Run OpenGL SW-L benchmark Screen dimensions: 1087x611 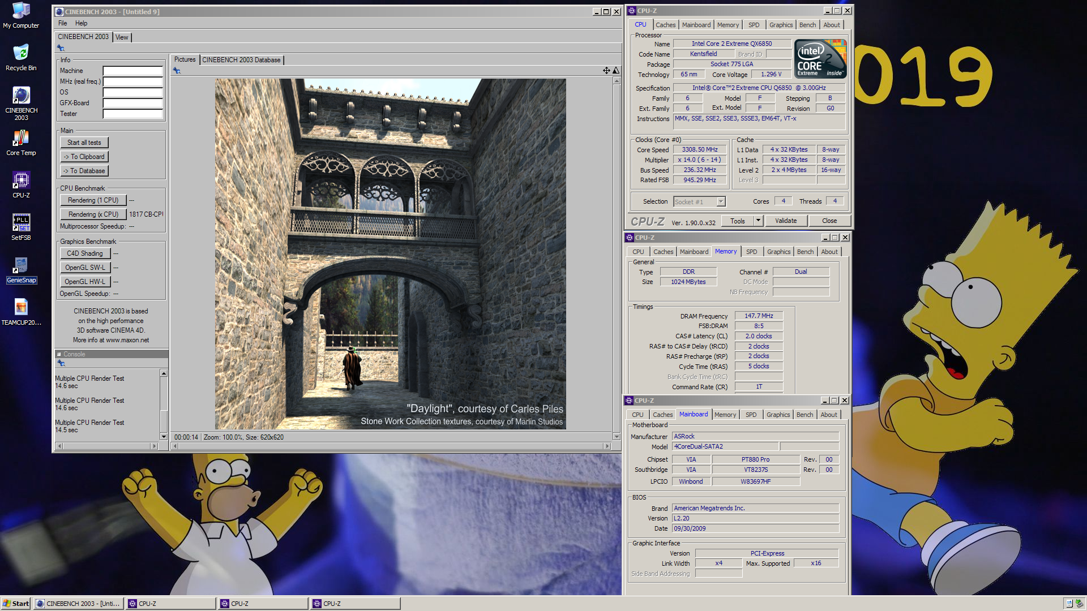coord(85,268)
